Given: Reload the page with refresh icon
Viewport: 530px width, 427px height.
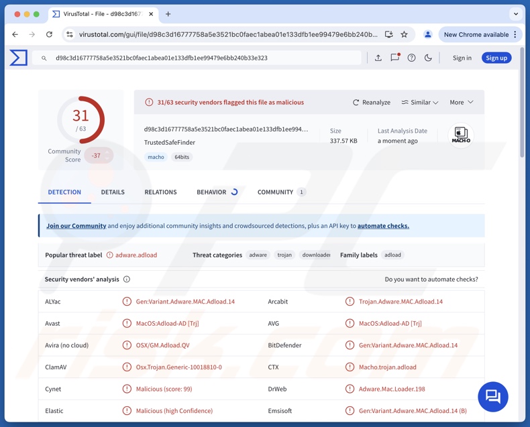Looking at the screenshot, I should coord(50,34).
